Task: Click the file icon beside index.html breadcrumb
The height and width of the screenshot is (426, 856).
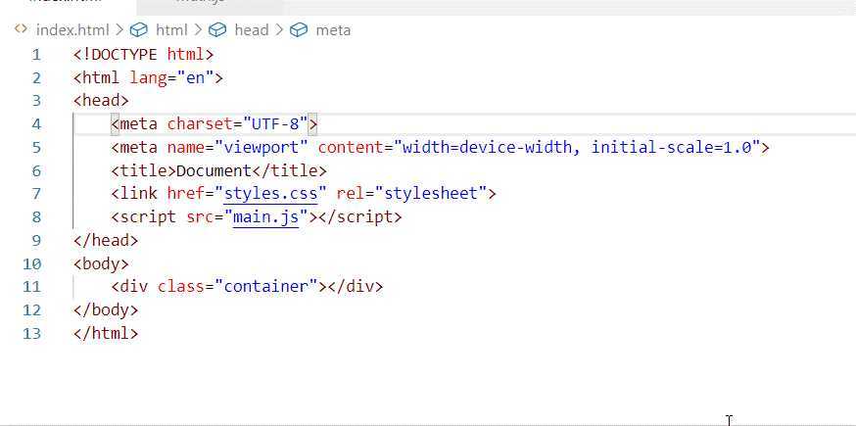Action: (x=21, y=30)
